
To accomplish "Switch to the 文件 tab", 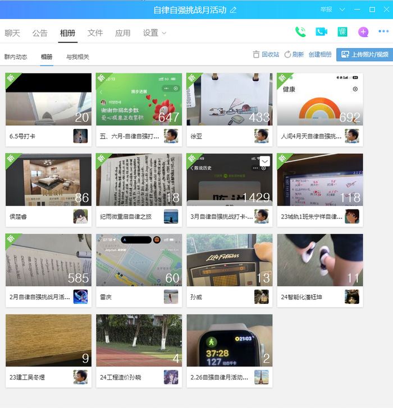I will 95,33.
